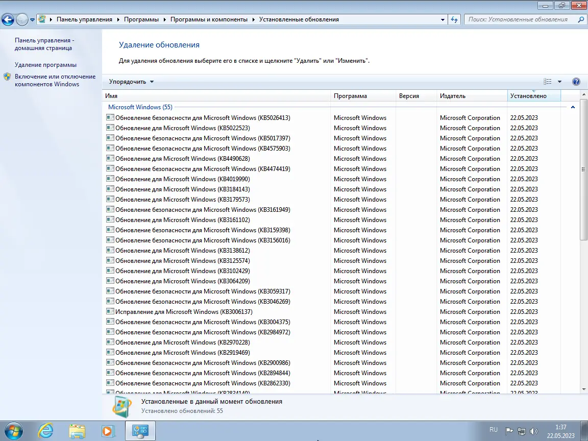Image resolution: width=588 pixels, height=441 pixels.
Task: Launch Internet Explorer from taskbar
Action: click(45, 431)
